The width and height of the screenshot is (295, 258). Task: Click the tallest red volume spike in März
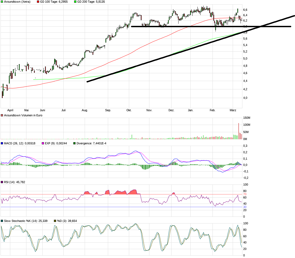239,131
